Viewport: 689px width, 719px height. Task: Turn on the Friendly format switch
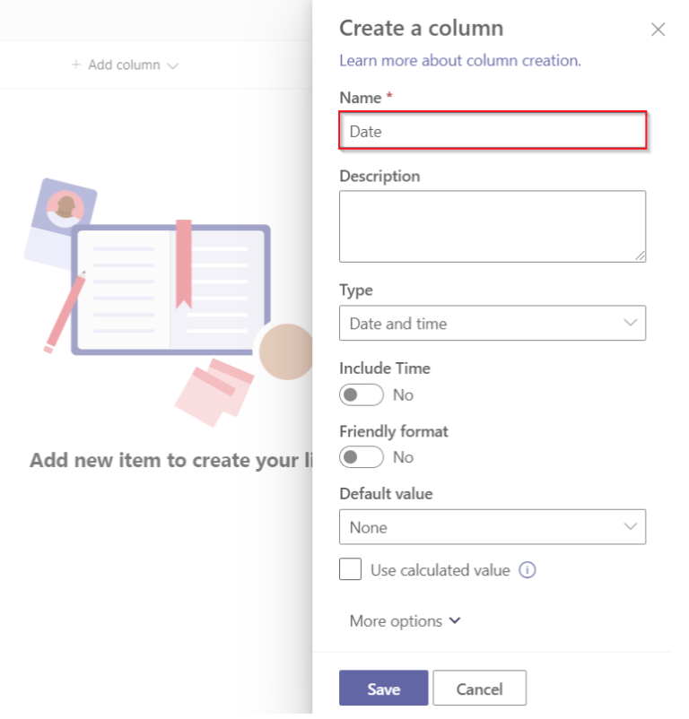click(361, 457)
